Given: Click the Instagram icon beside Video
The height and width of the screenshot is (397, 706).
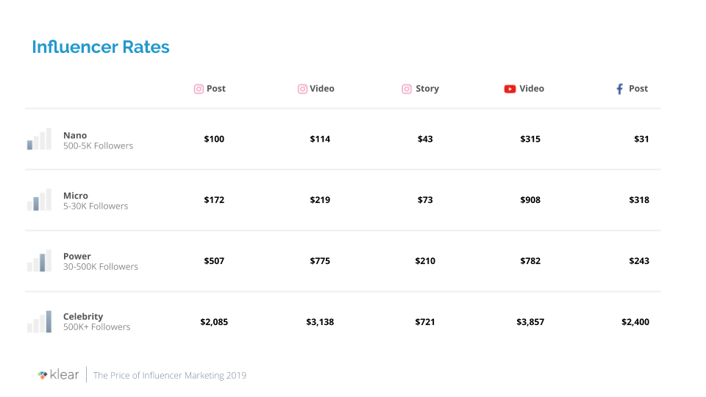Looking at the screenshot, I should point(302,89).
